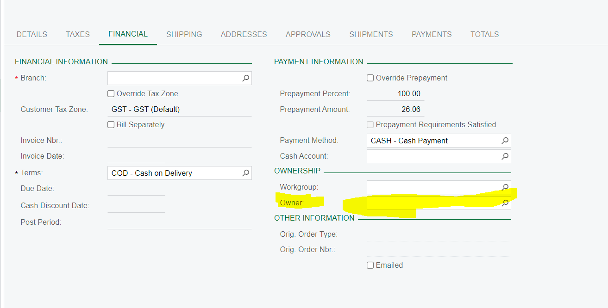
Task: Go to the Shipping tab
Action: [184, 34]
